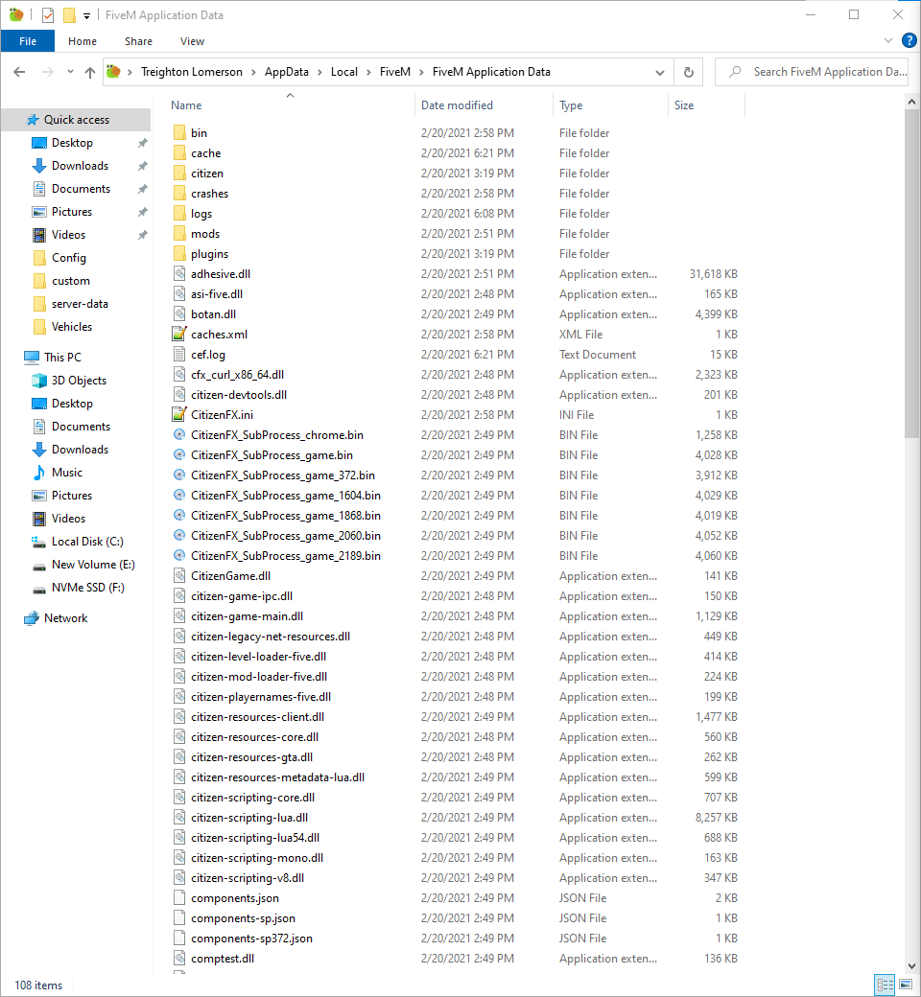
Task: Select New Volume (E:) in sidebar
Action: click(93, 565)
